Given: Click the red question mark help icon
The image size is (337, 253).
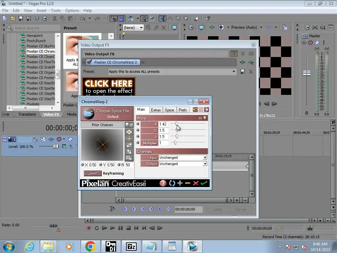Looking at the screenshot, I should 163,183.
